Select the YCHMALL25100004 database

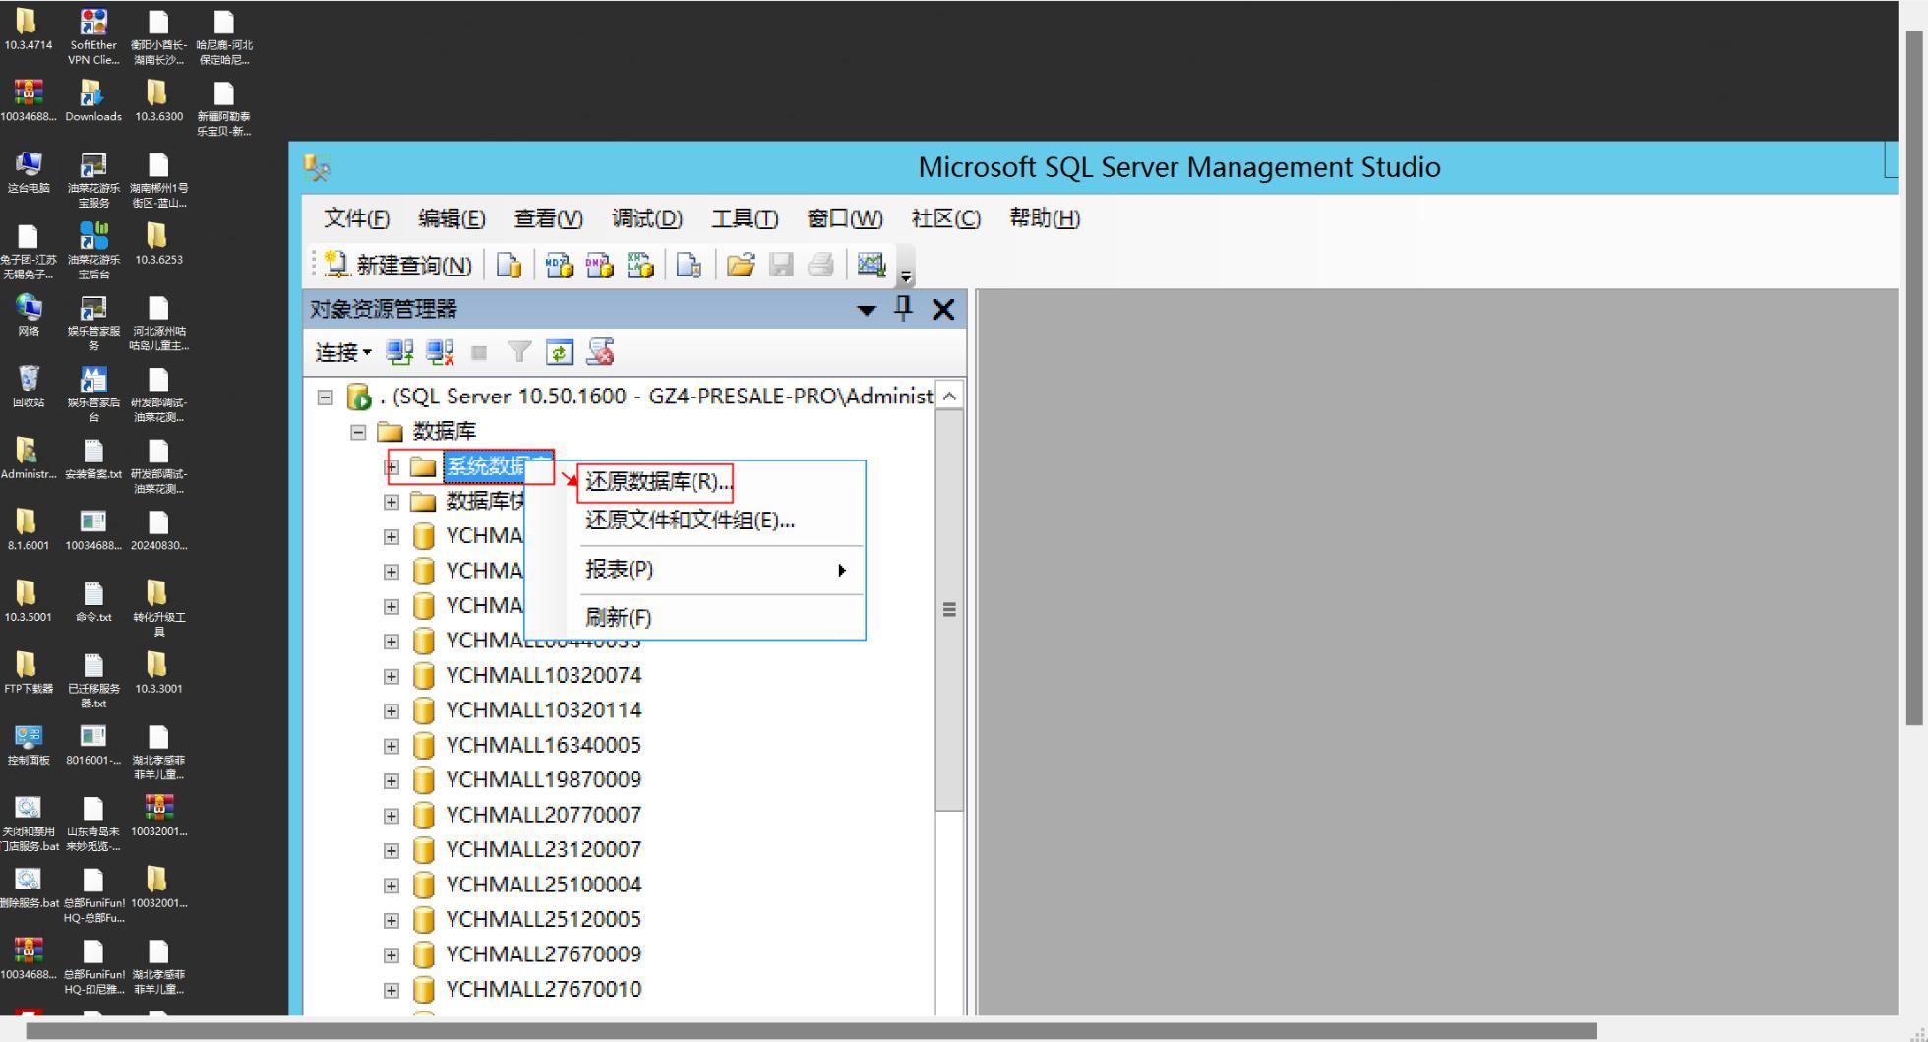(543, 885)
